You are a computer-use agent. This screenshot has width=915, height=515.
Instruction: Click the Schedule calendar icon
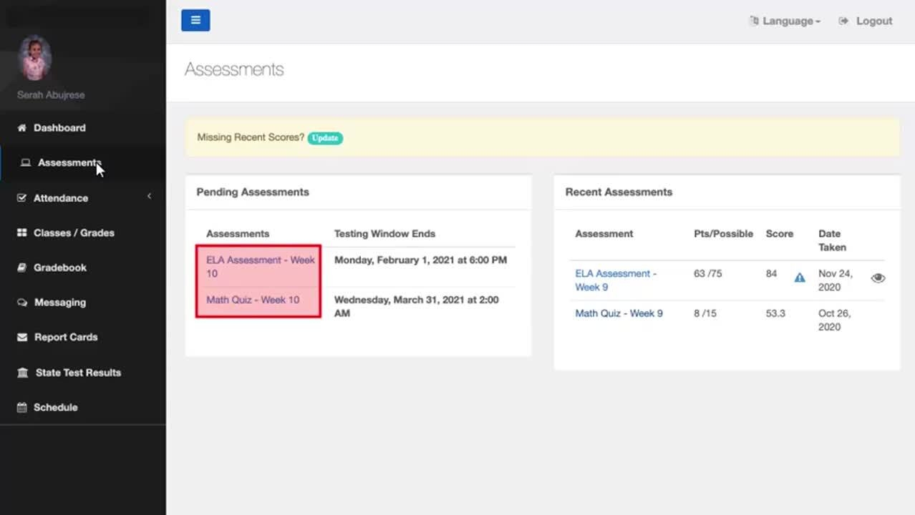coord(21,408)
